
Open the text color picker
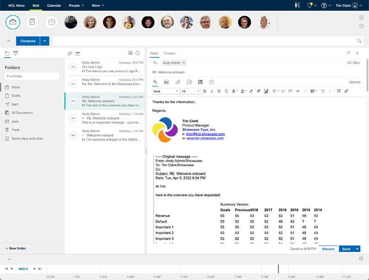(235, 91)
